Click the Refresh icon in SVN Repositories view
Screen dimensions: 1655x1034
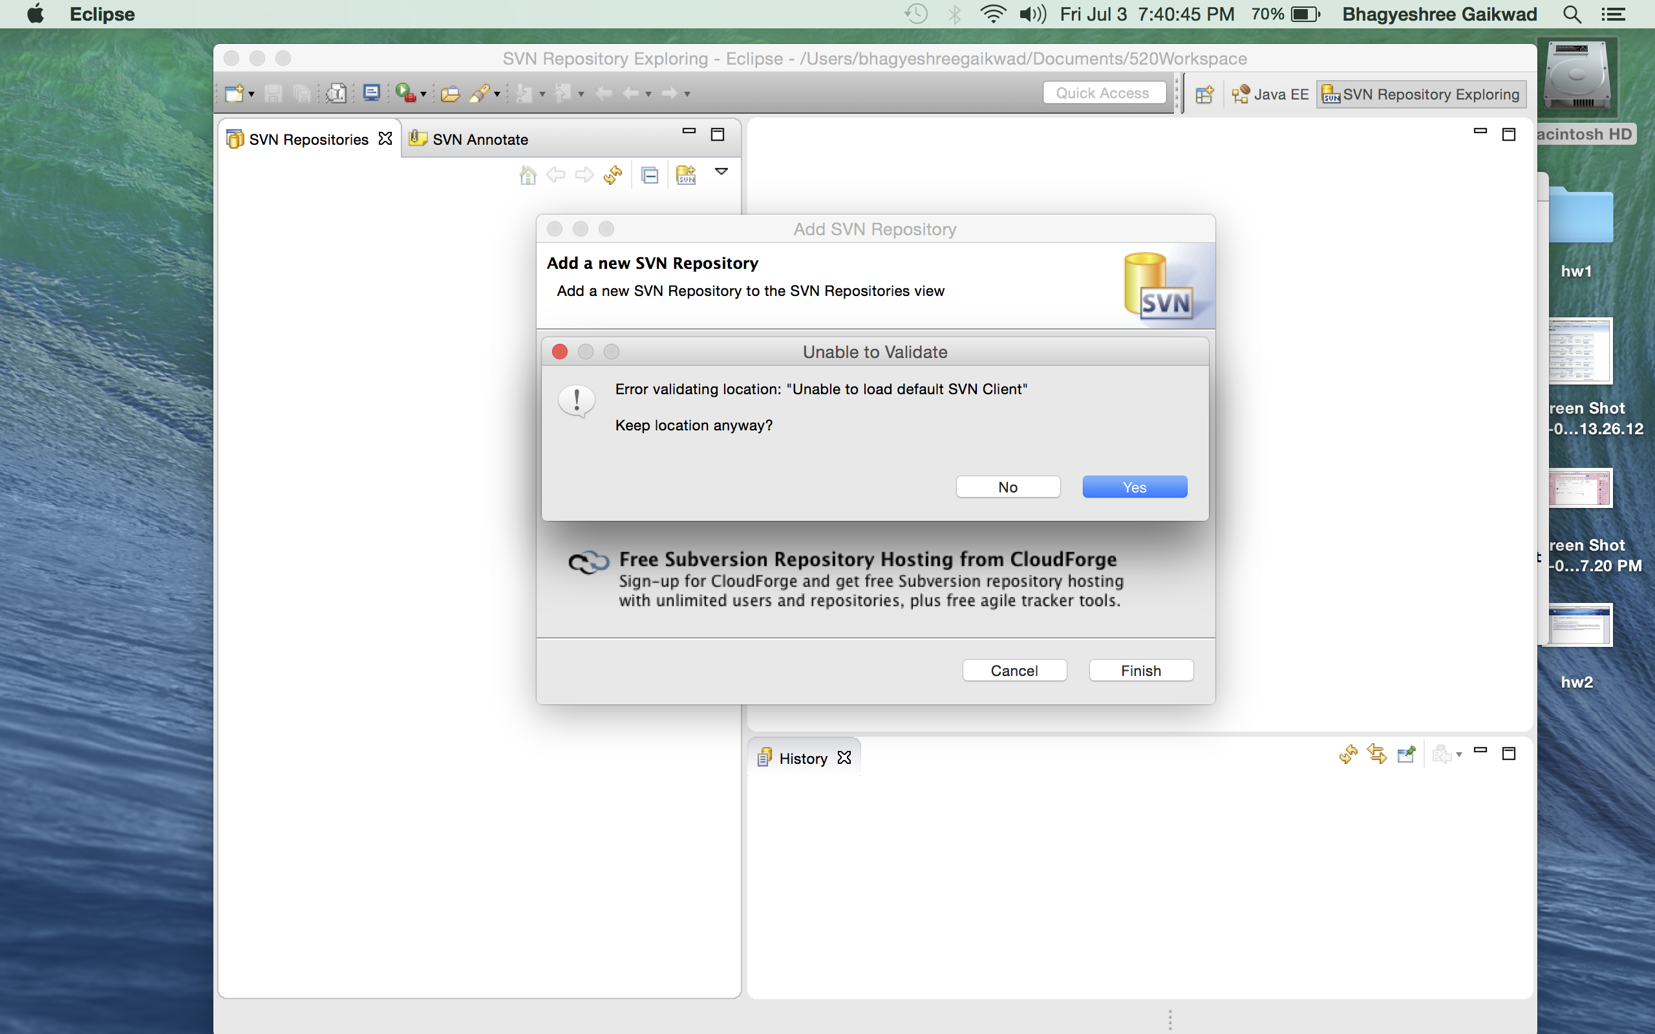pyautogui.click(x=613, y=175)
